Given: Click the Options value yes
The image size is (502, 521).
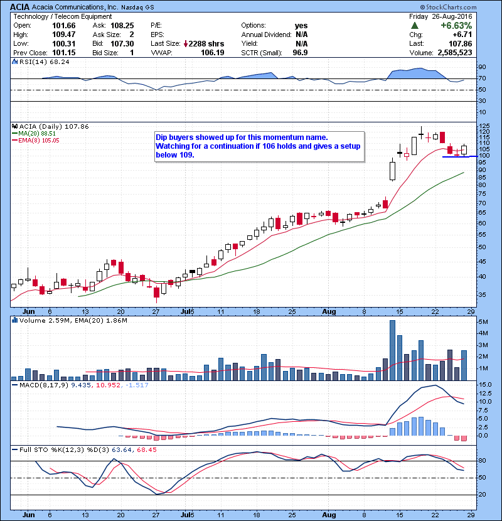Looking at the screenshot, I should (x=301, y=26).
